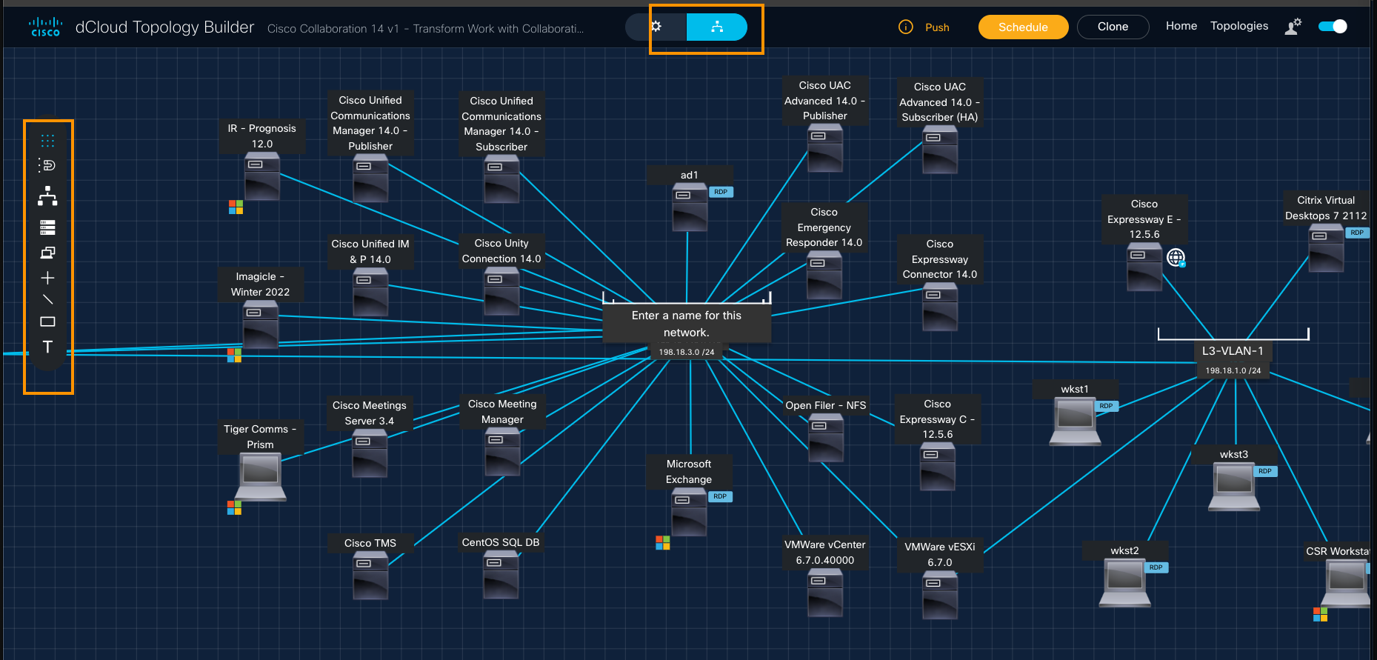Click the Cisco logo
Screen dimensions: 1377x660
coord(45,27)
